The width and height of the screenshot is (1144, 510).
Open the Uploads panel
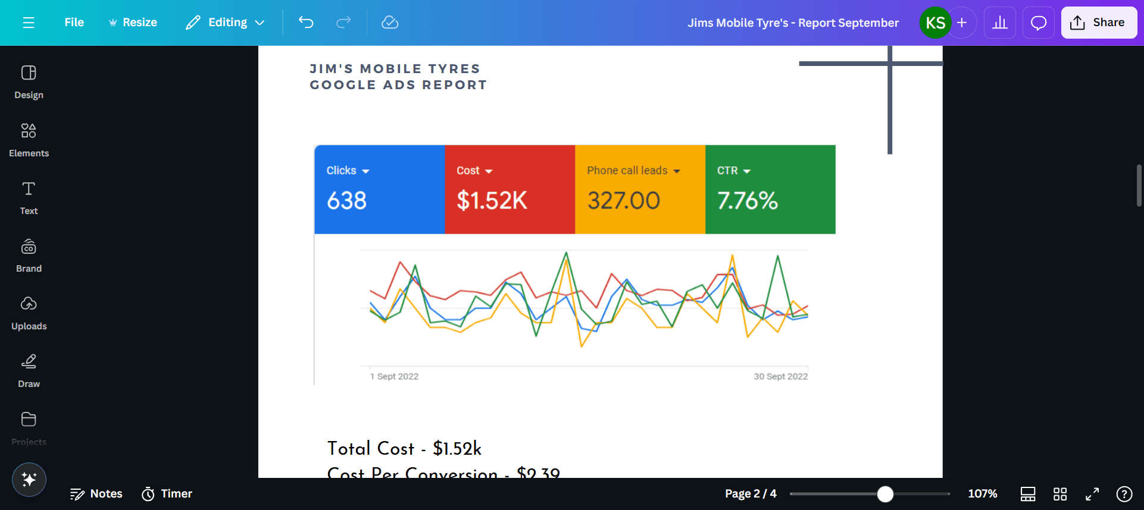click(x=29, y=313)
